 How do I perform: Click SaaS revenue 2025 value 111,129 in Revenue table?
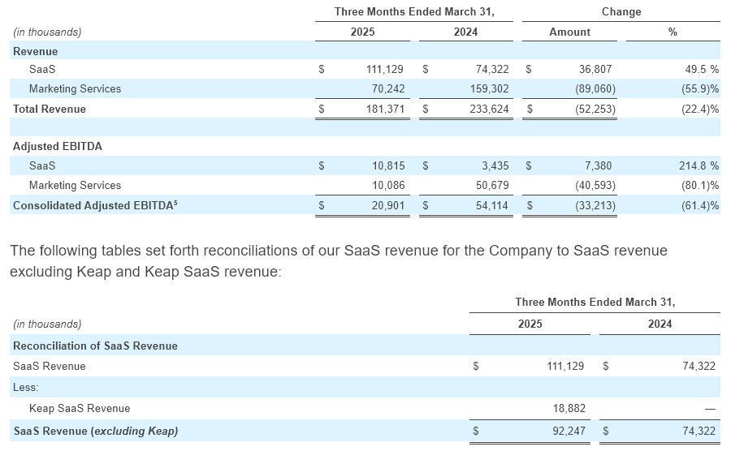pos(385,69)
